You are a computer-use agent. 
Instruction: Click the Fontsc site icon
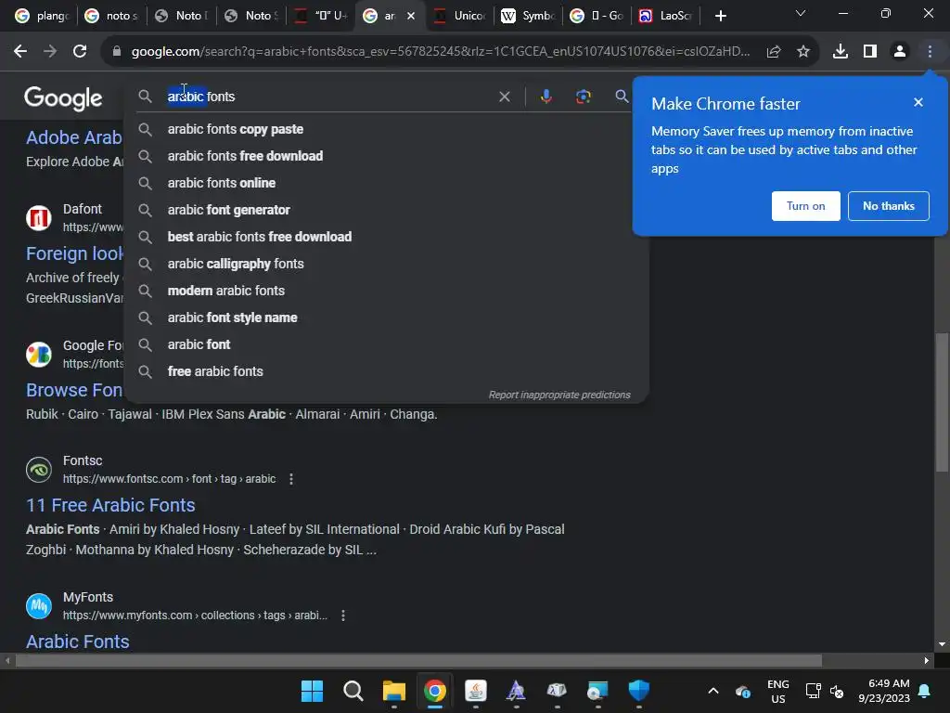(39, 470)
